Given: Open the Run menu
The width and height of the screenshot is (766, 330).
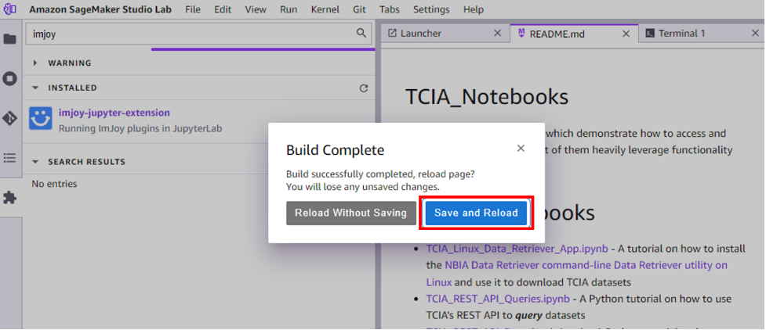Looking at the screenshot, I should click(x=289, y=9).
